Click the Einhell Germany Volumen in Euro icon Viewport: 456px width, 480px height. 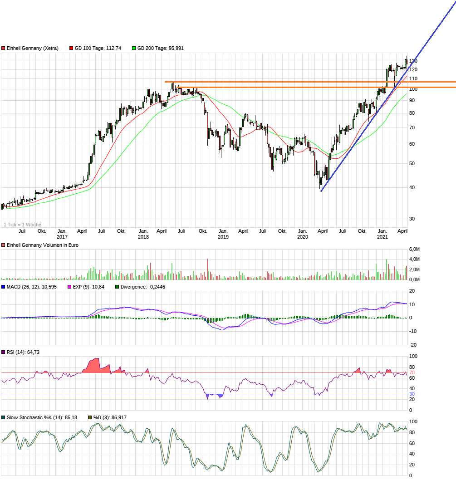(4, 245)
